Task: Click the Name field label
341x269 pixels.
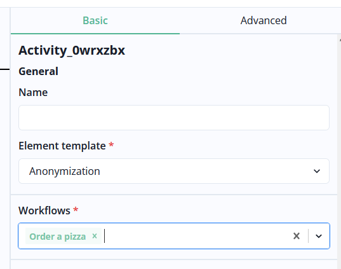Action: pyautogui.click(x=33, y=92)
